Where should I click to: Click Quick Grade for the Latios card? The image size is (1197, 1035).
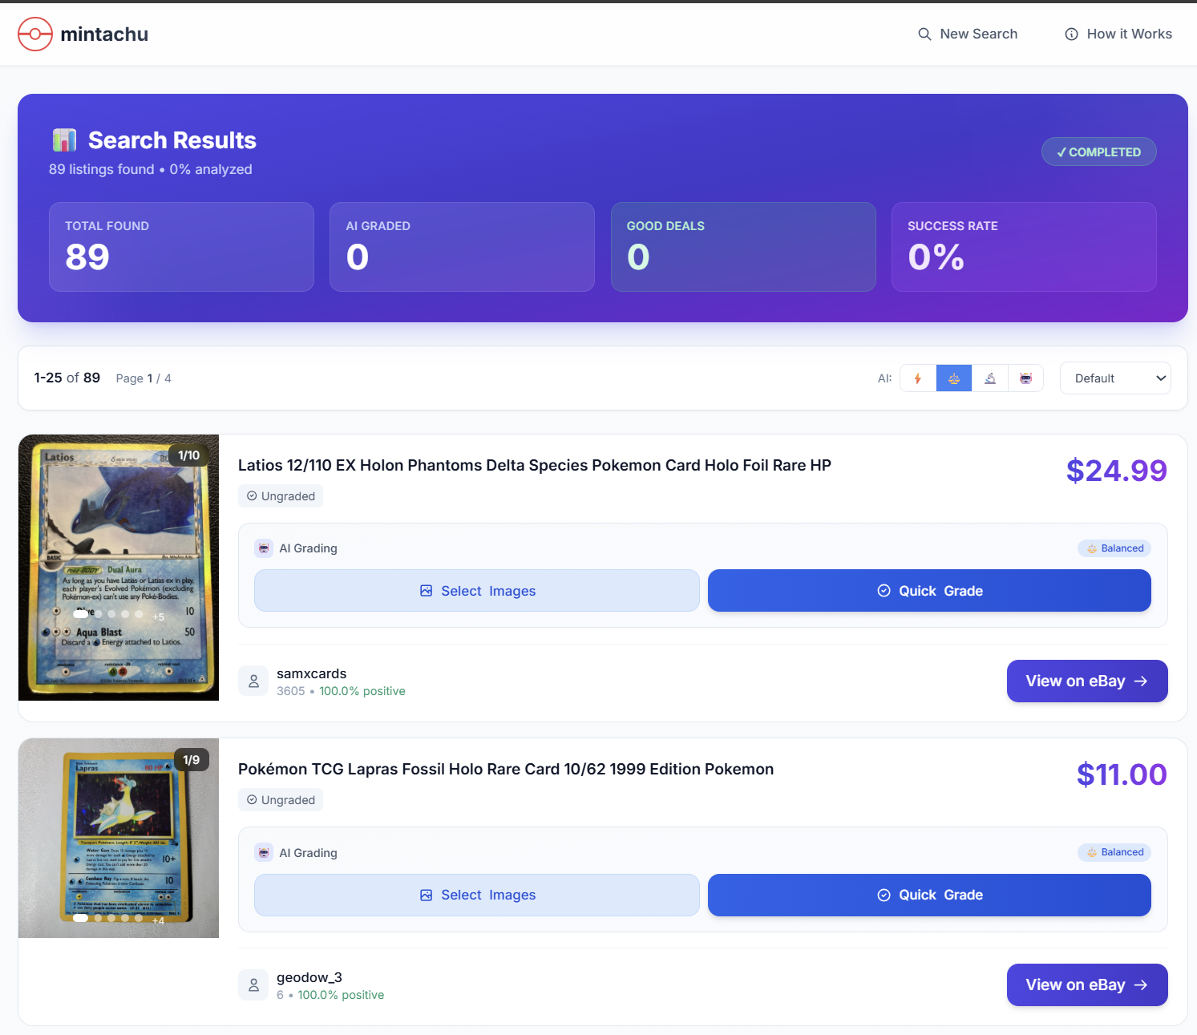coord(929,591)
